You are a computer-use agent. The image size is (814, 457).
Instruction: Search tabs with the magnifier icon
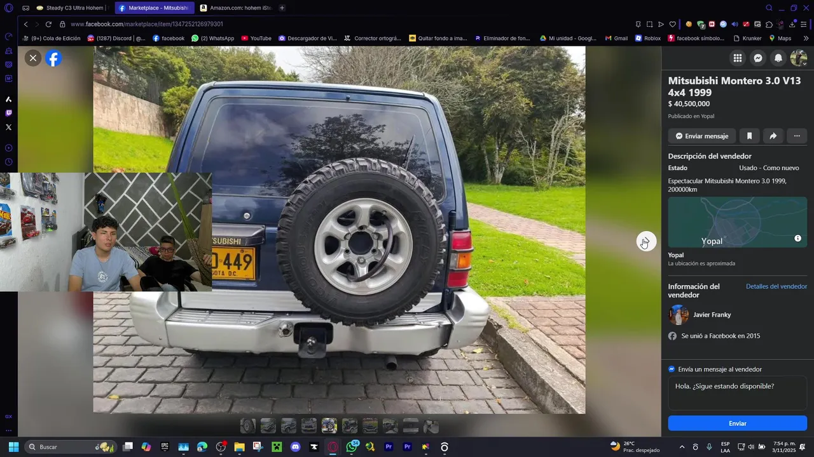[x=769, y=8]
